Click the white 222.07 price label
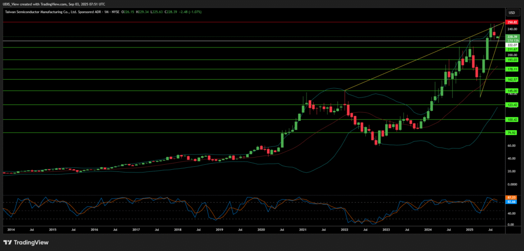 point(511,45)
